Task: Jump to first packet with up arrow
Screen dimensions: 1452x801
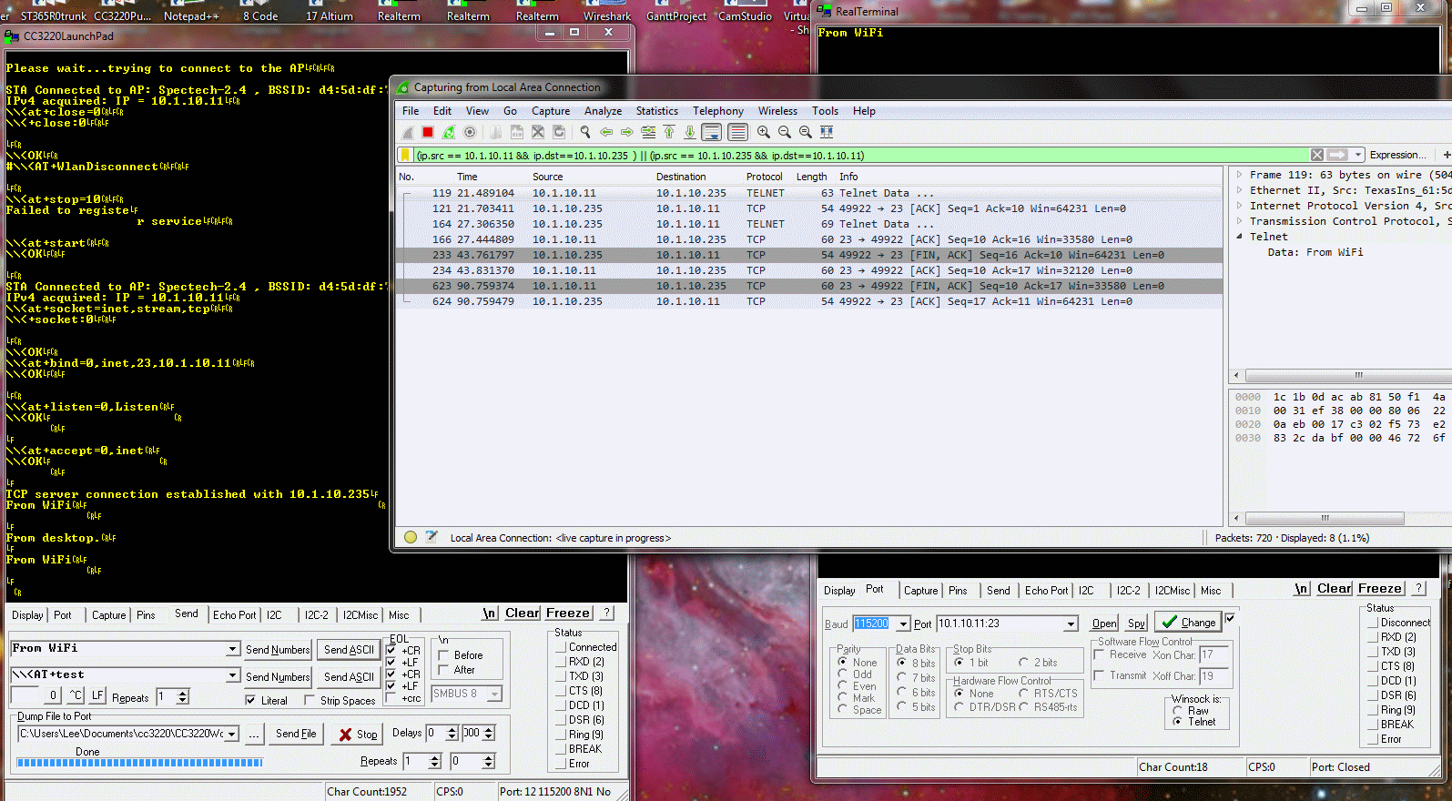Action: click(x=669, y=132)
